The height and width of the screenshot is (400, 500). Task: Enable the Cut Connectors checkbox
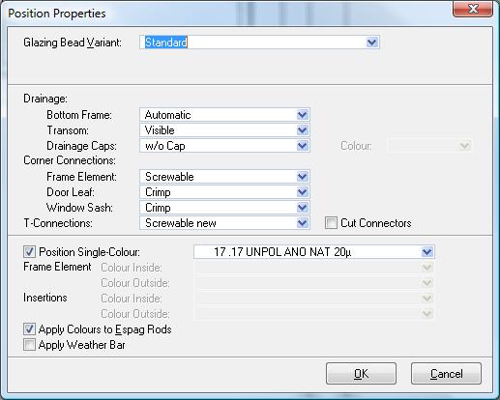tap(331, 223)
